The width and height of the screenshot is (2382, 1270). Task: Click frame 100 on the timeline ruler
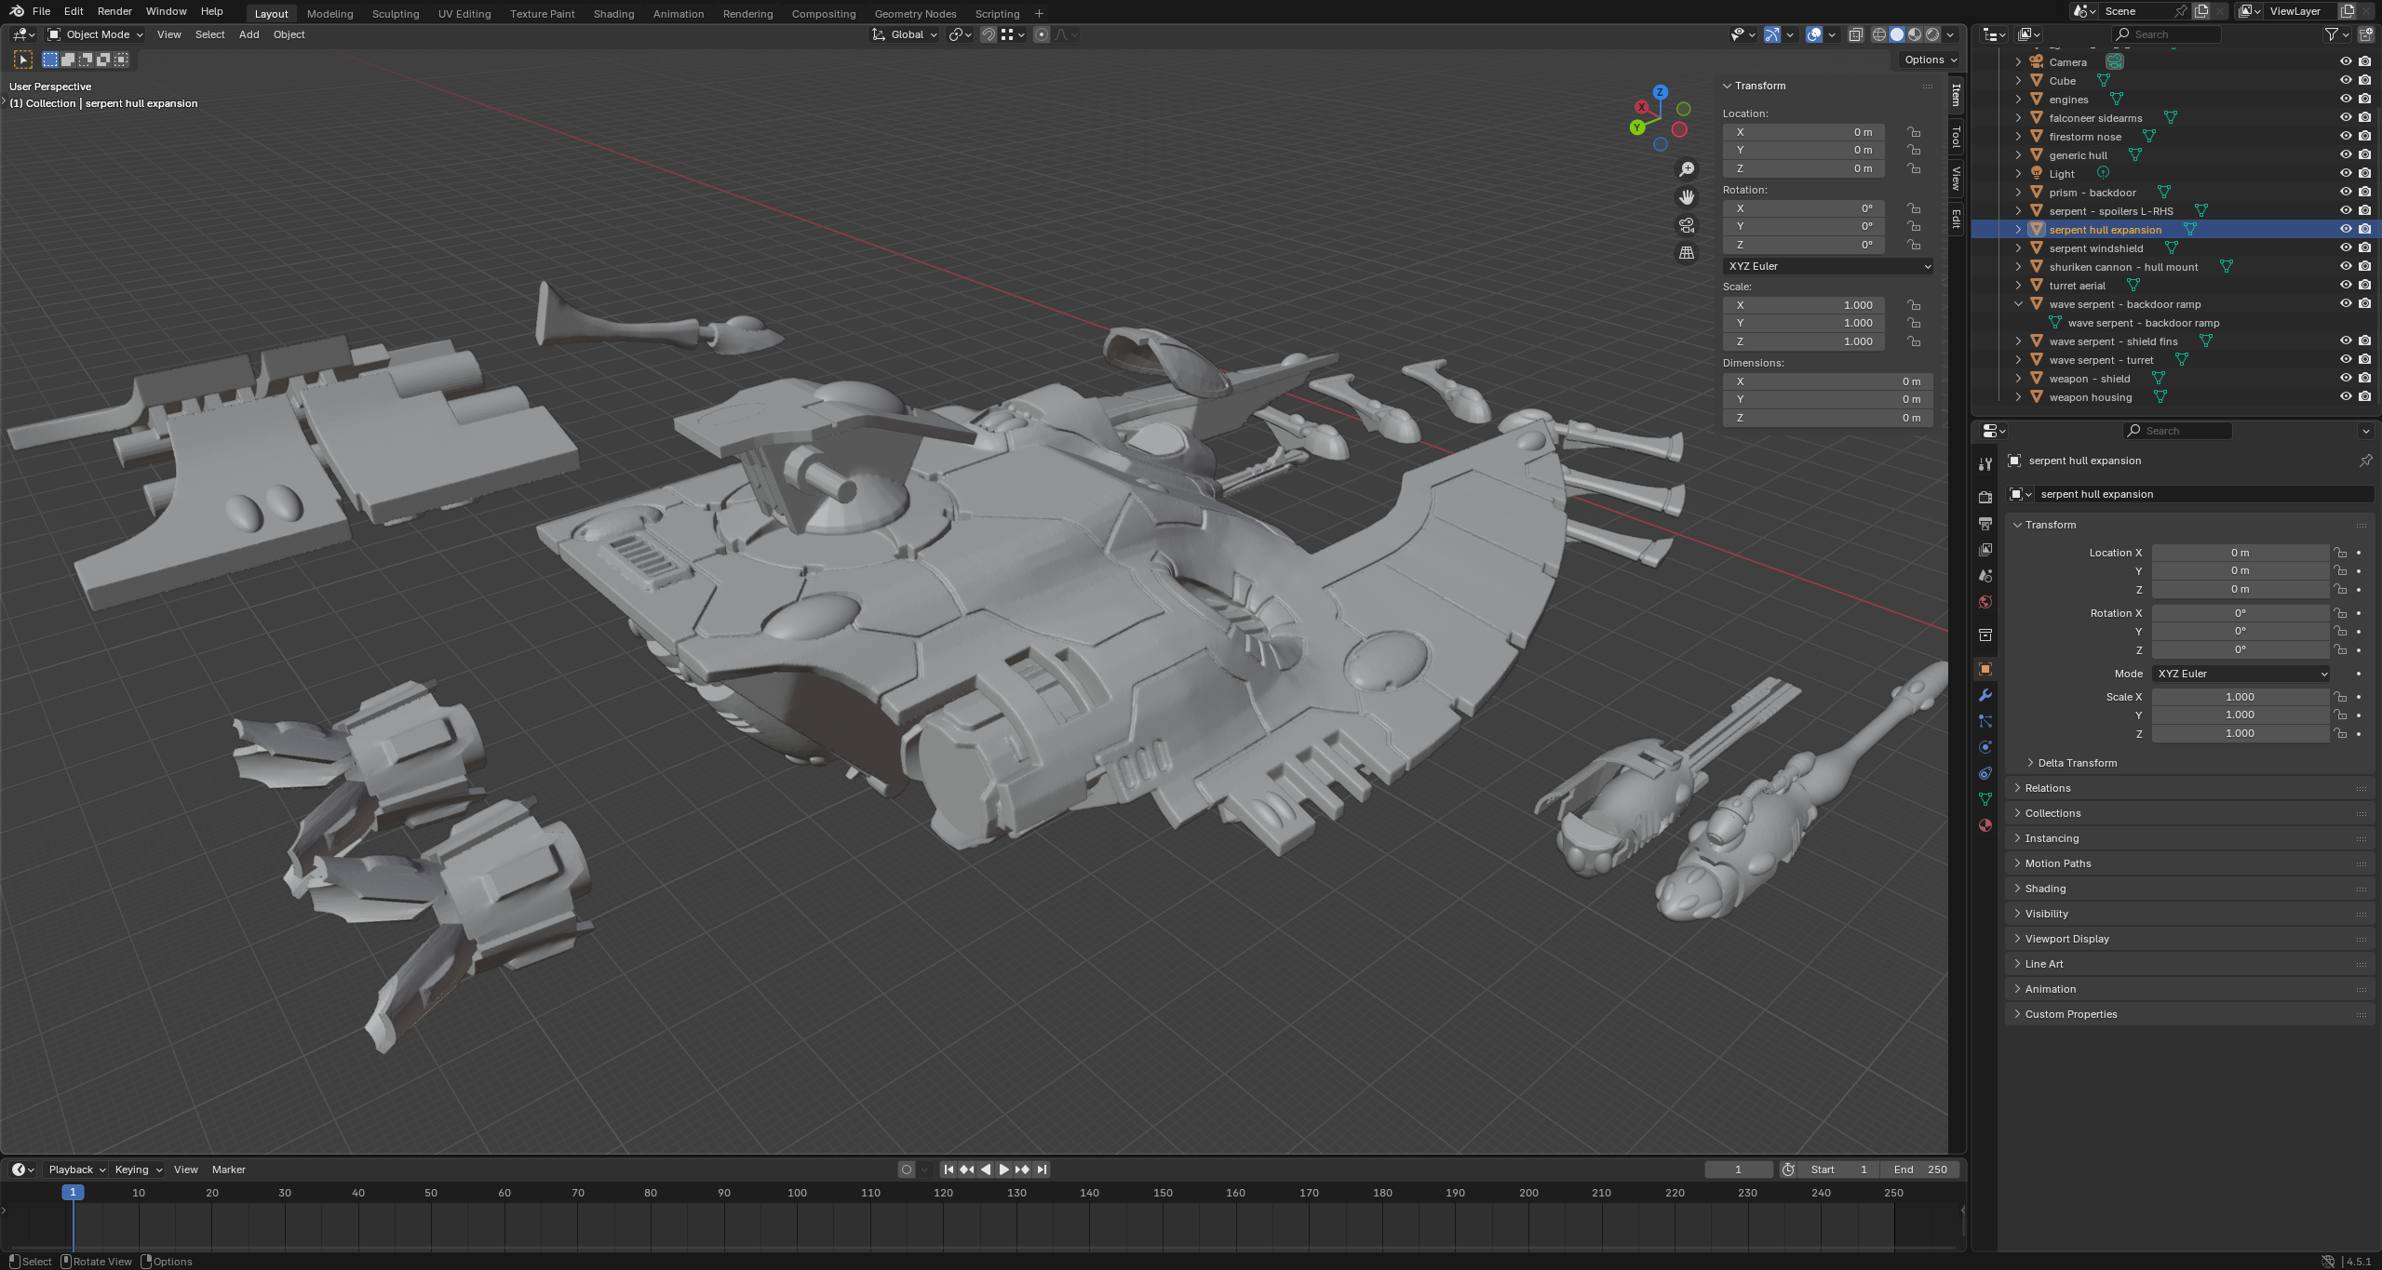(797, 1193)
